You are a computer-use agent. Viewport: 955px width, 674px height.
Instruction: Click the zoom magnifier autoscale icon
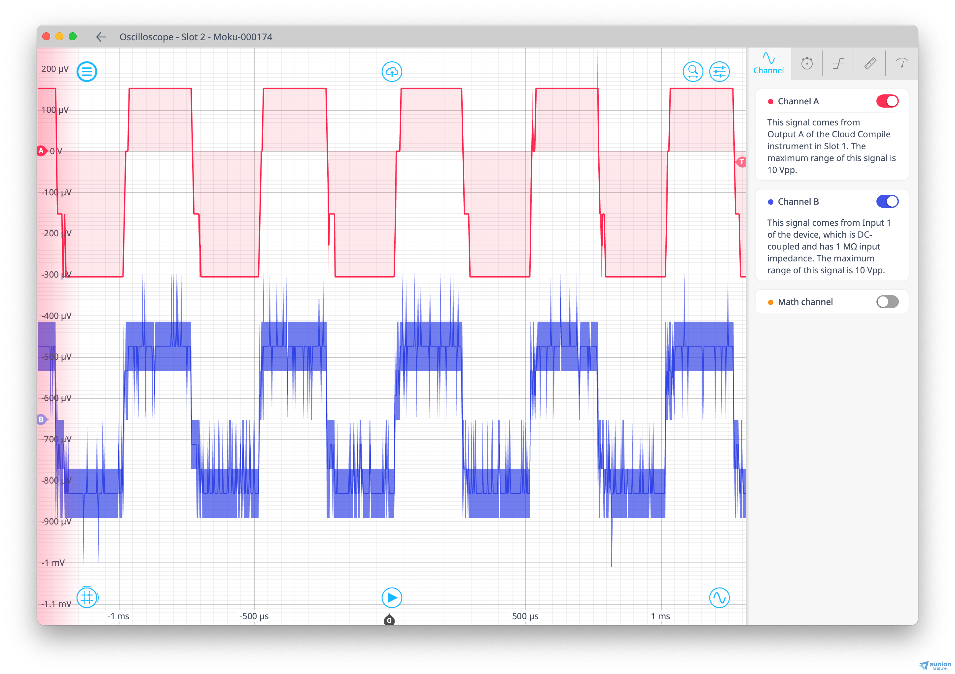click(x=693, y=72)
